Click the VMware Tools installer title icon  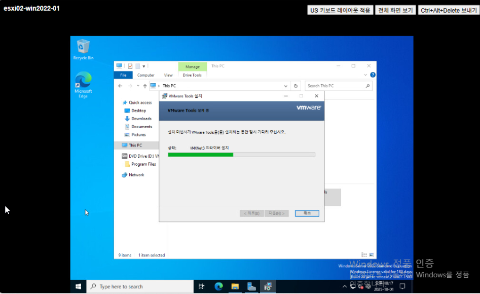pyautogui.click(x=164, y=96)
